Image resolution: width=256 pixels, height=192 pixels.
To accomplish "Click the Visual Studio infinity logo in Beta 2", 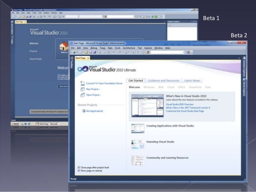I will click(83, 69).
